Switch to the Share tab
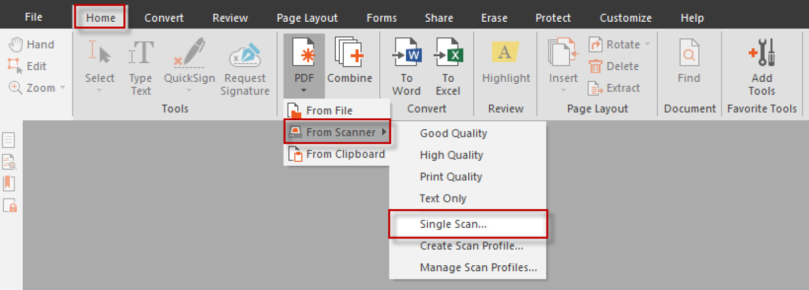This screenshot has height=290, width=809. click(x=439, y=18)
